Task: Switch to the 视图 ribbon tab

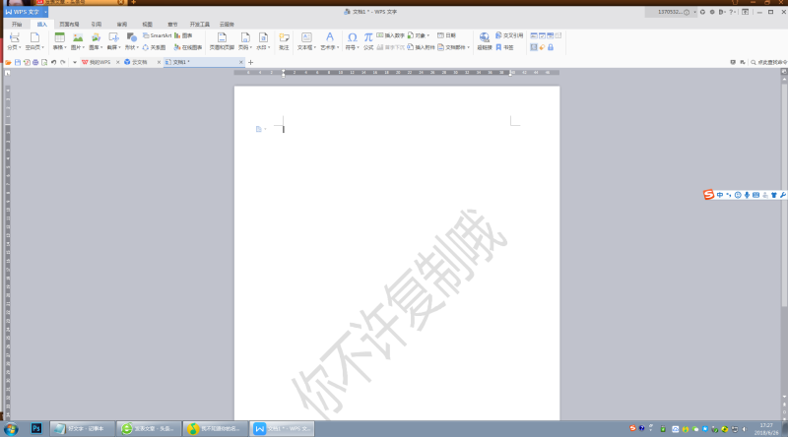Action: (147, 24)
